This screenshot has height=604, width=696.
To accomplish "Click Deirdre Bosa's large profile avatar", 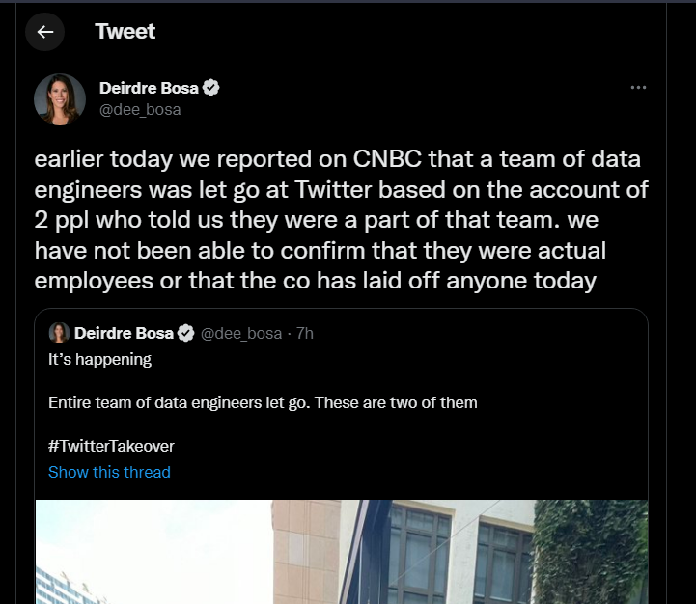I will click(x=60, y=99).
